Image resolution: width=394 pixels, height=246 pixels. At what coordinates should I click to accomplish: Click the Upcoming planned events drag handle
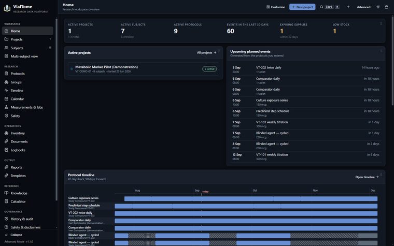[x=381, y=51]
